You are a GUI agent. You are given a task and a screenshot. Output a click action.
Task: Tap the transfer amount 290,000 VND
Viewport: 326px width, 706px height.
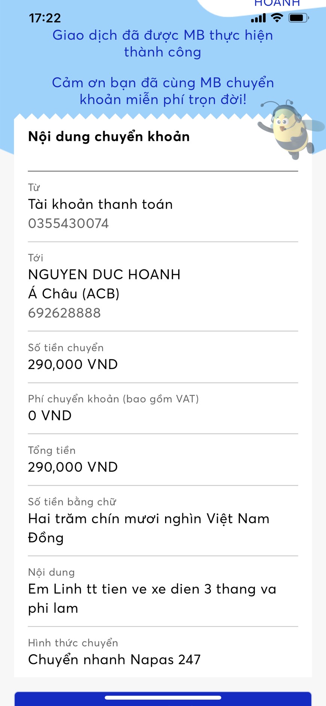click(73, 364)
